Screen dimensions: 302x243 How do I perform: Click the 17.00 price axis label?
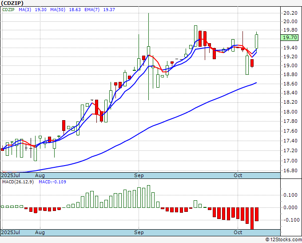290,161
